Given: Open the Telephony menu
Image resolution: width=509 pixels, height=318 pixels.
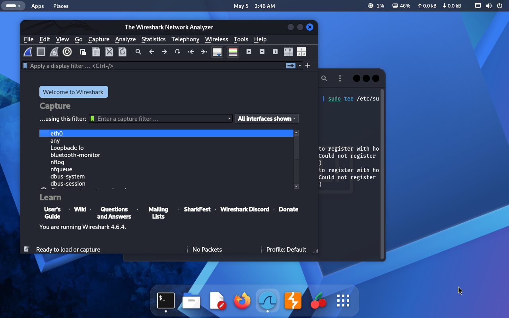Looking at the screenshot, I should pyautogui.click(x=185, y=39).
